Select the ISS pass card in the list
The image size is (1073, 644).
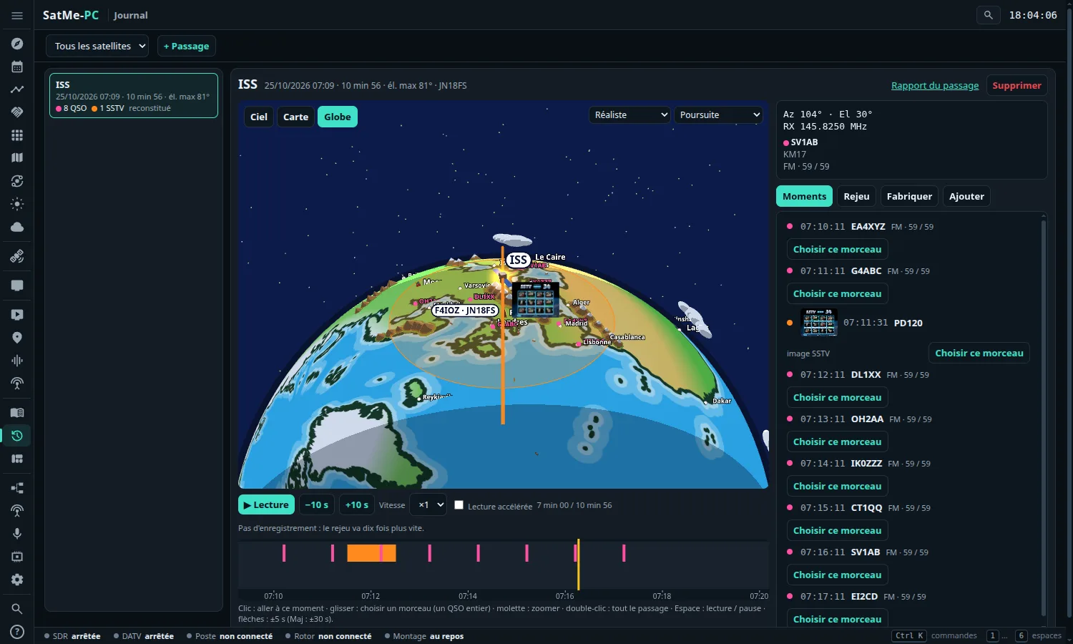[133, 95]
